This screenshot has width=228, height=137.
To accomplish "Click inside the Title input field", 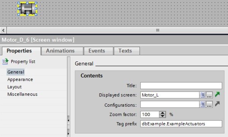I will (x=181, y=85).
